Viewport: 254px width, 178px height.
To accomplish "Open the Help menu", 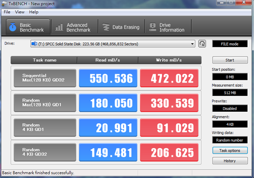I will pos(34,12).
